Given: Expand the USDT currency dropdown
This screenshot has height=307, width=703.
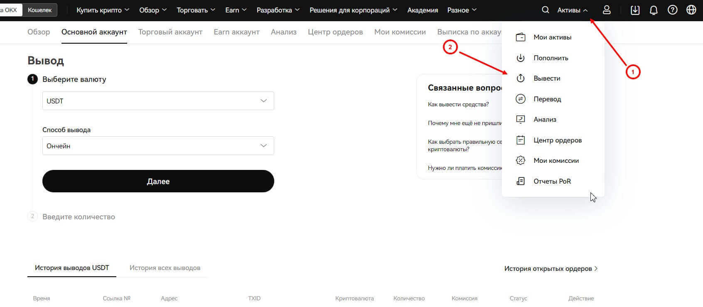Looking at the screenshot, I should (x=158, y=101).
